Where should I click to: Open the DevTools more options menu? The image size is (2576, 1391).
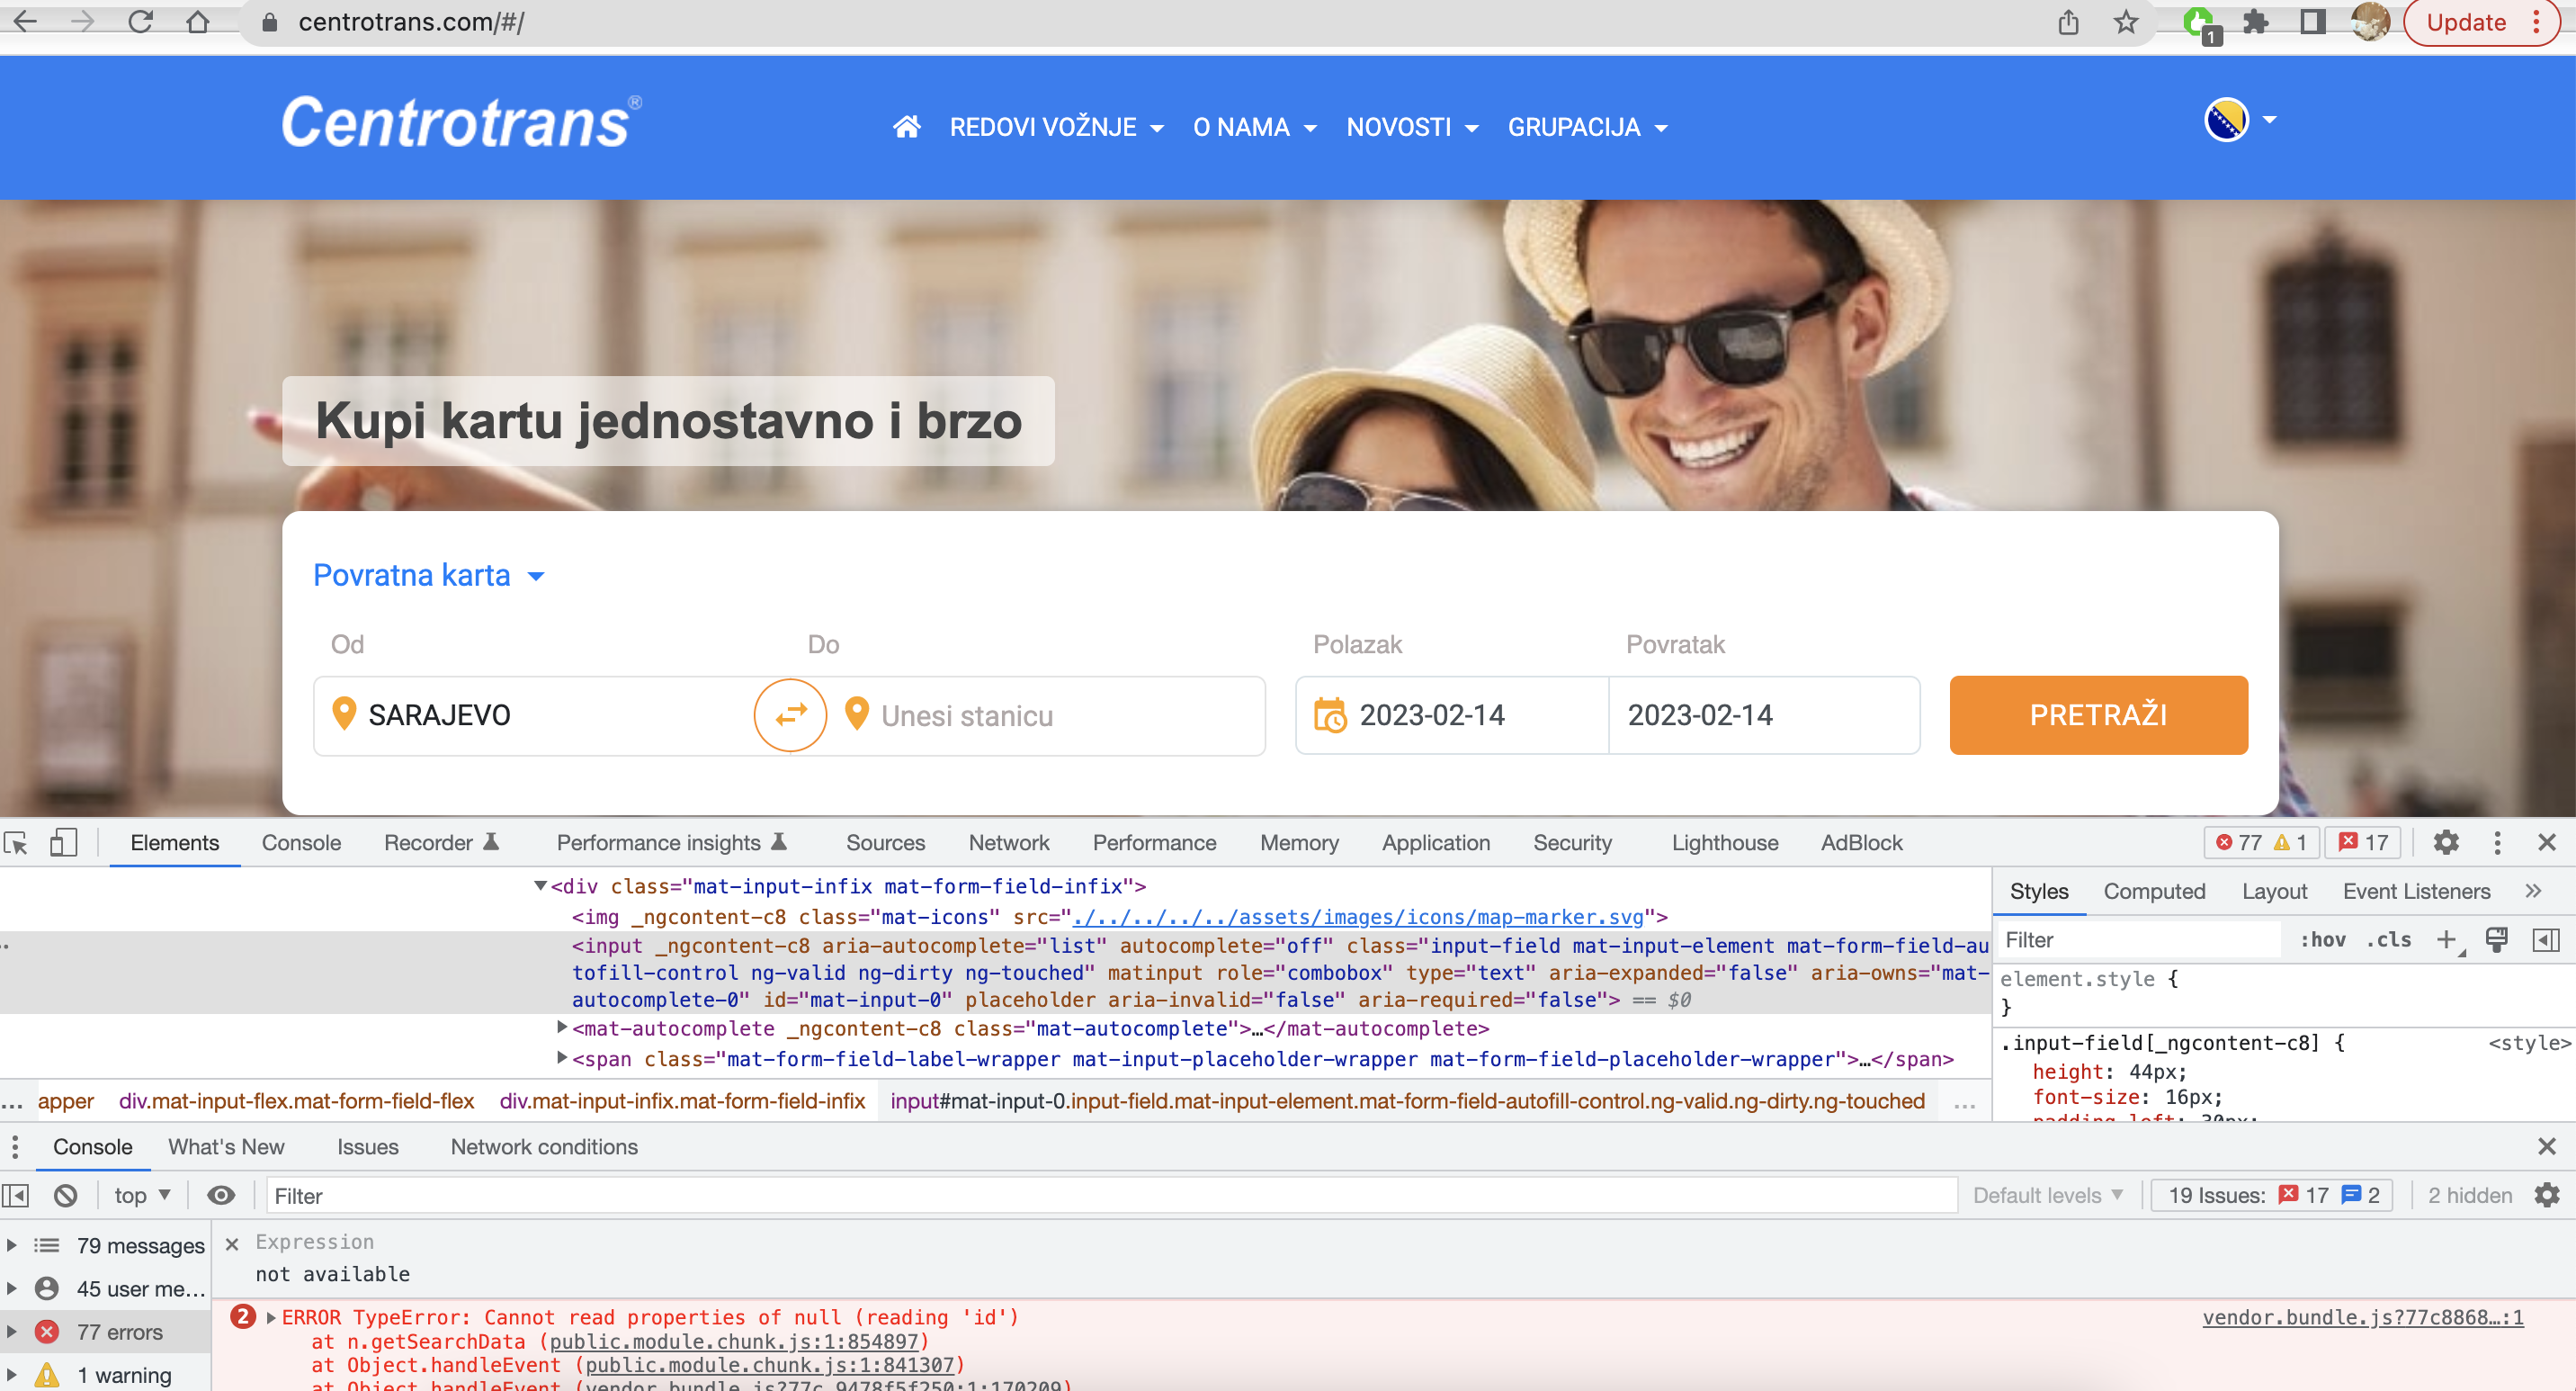pos(2497,843)
